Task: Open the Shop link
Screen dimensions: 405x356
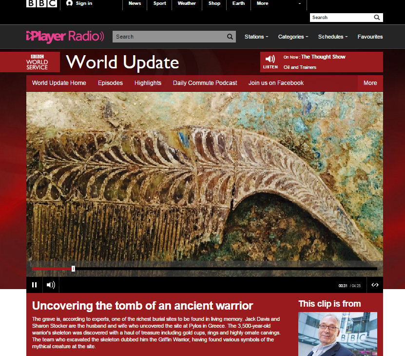Action: click(214, 3)
